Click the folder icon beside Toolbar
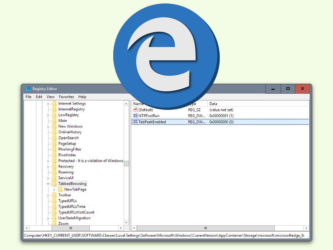This screenshot has height=250, width=333. pos(55,195)
